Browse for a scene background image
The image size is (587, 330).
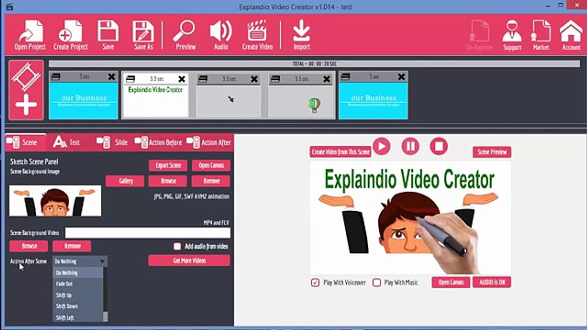[x=168, y=181]
